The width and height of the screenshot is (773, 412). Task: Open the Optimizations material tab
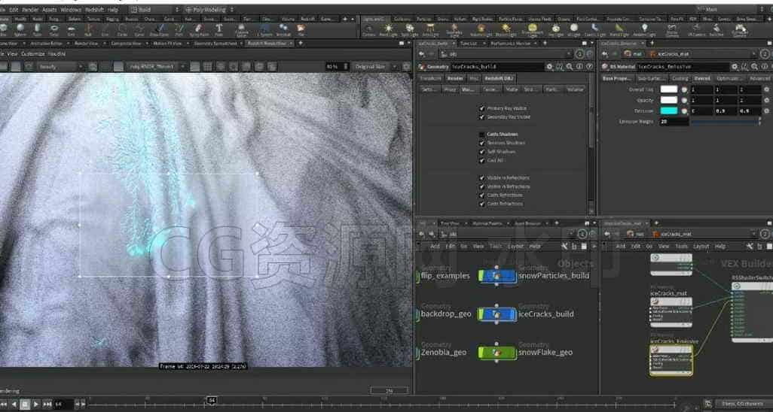coord(729,78)
